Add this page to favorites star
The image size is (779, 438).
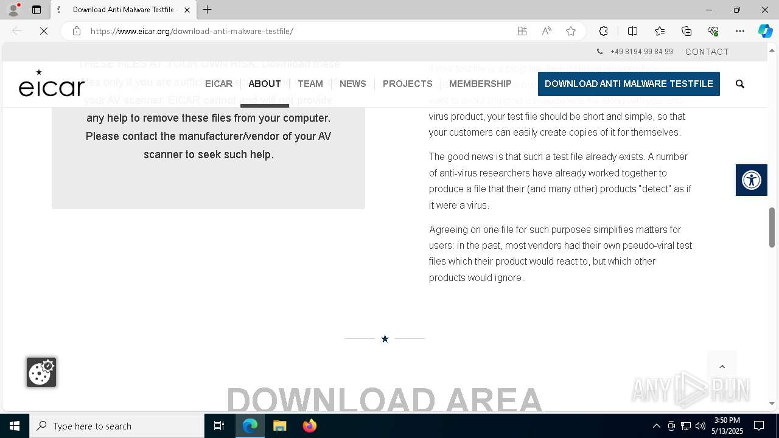571,31
